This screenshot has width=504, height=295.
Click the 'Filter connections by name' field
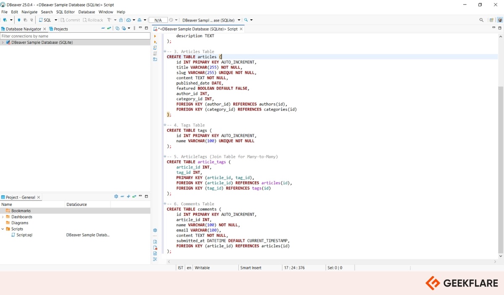(75, 36)
